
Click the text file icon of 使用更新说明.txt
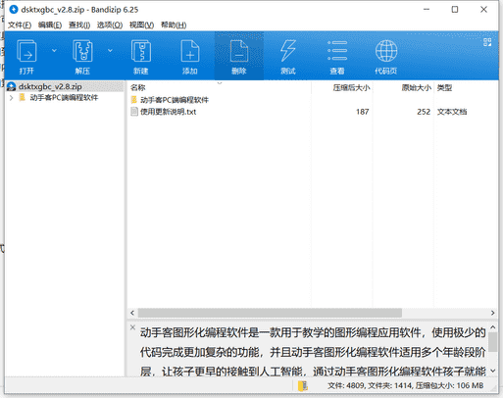[134, 112]
